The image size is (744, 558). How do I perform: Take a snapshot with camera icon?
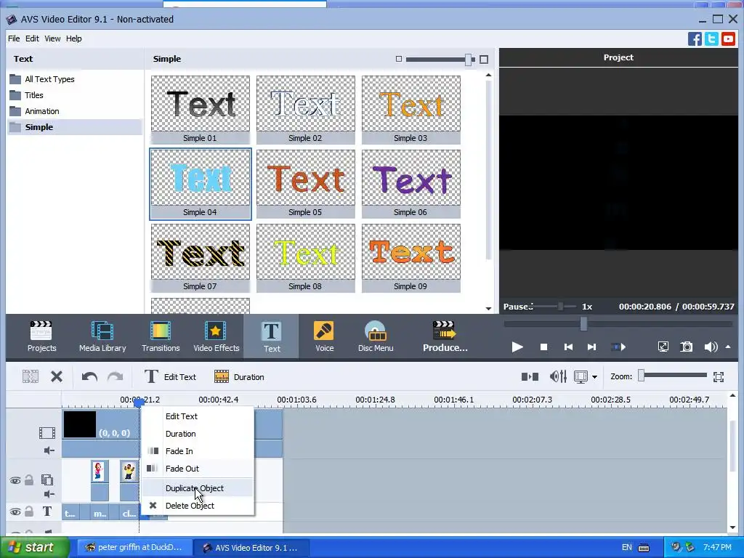(686, 347)
